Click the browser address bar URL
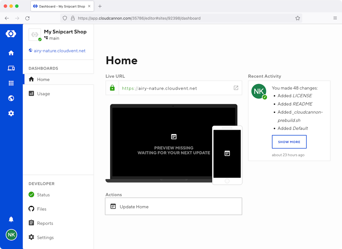The height and width of the screenshot is (249, 342). pos(139,18)
